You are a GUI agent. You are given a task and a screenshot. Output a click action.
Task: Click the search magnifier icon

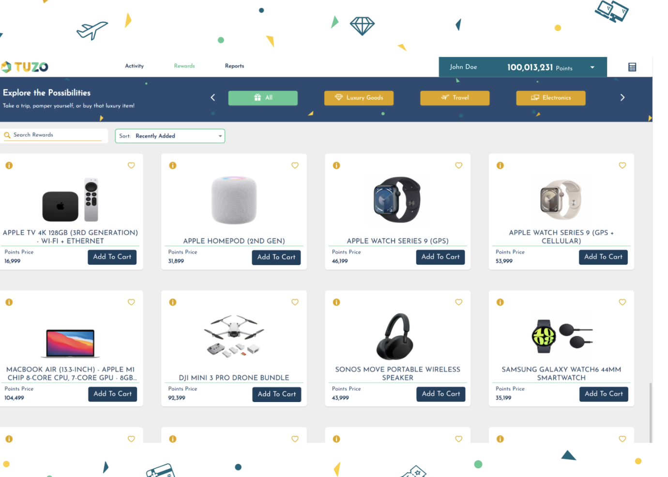pos(7,135)
